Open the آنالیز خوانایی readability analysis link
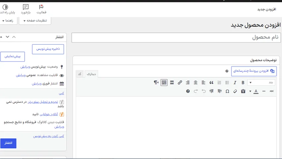Screen dimensions: 282x159 (49, 114)
